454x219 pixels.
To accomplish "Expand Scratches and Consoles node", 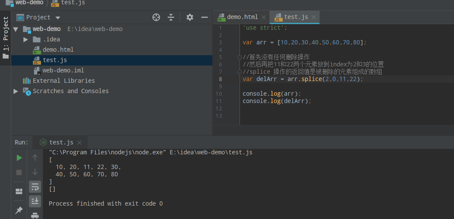I will [x=16, y=91].
